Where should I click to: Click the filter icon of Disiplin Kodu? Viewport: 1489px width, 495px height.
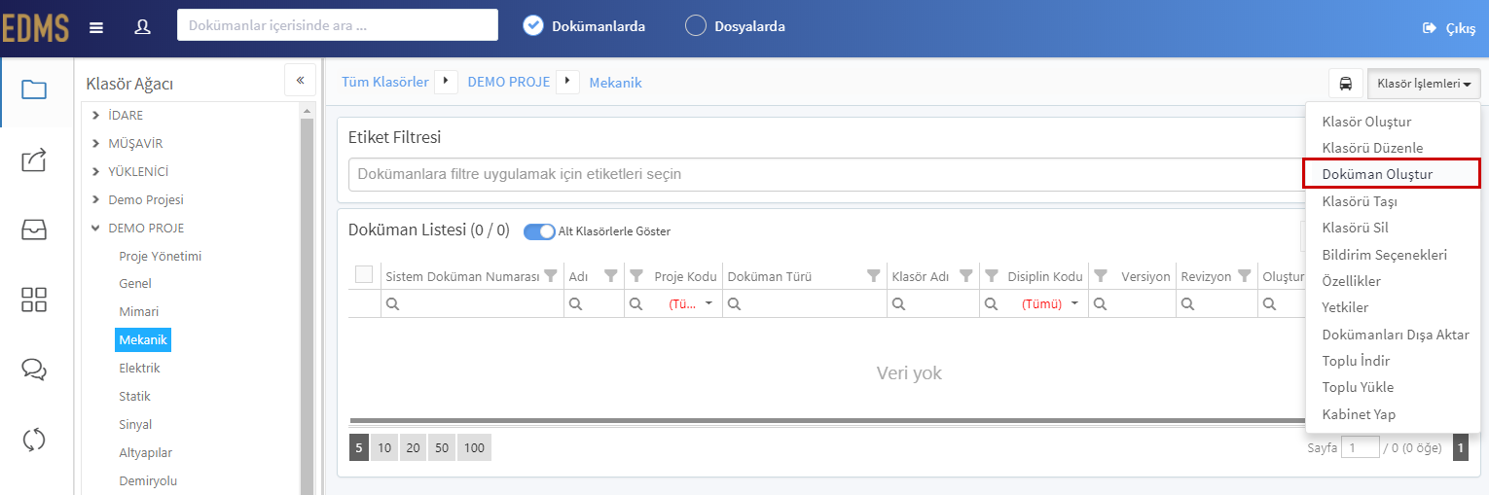pyautogui.click(x=992, y=276)
